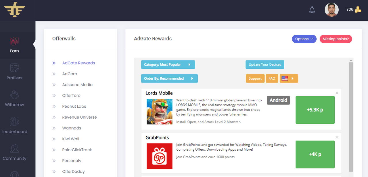Click the orange Support button
Screen dimensions: 368x177
click(x=255, y=78)
